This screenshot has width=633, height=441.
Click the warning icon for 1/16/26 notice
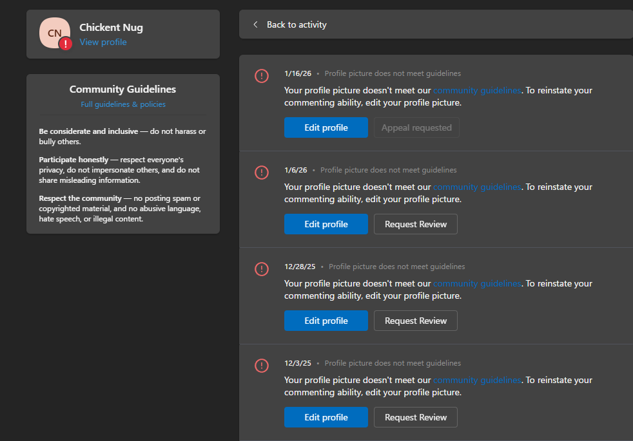point(262,76)
